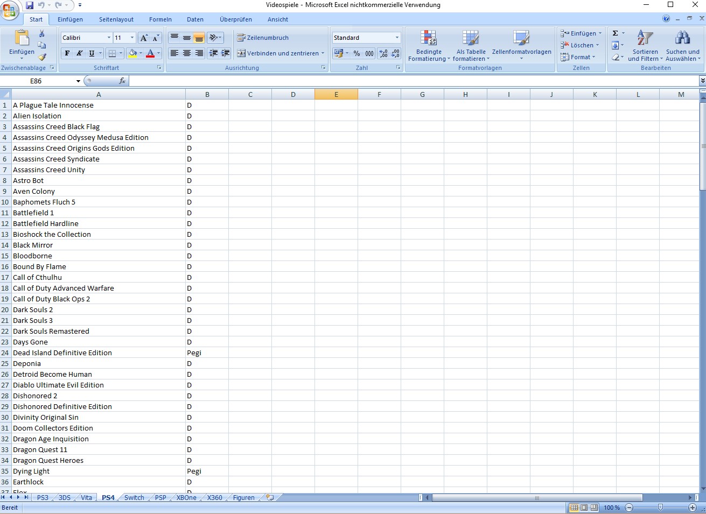Add a decimal place
The height and width of the screenshot is (514, 706).
(x=383, y=53)
